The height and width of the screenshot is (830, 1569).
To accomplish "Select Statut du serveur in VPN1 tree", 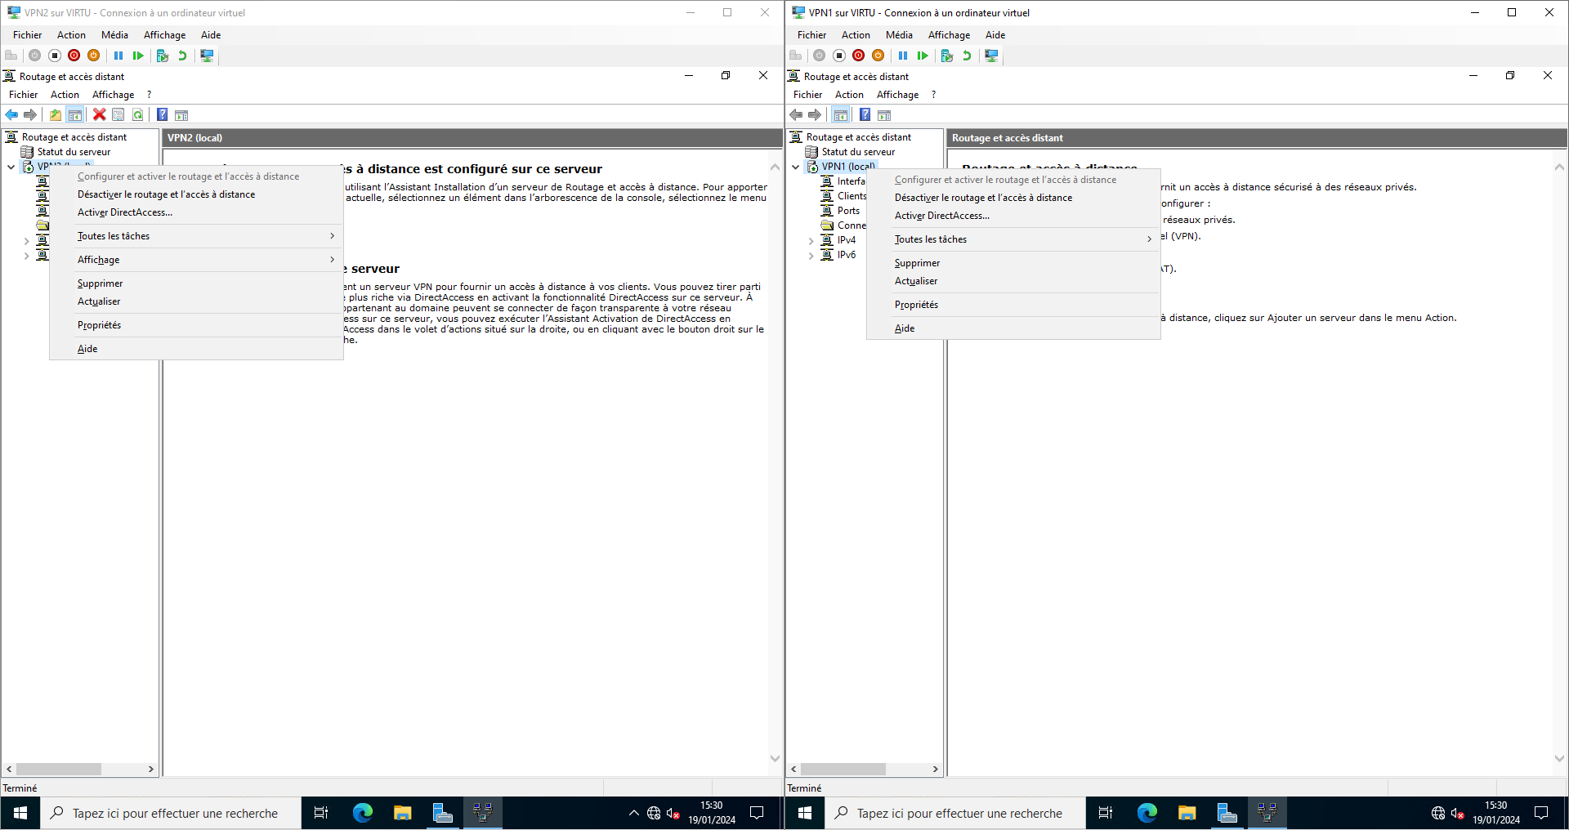I will (x=858, y=152).
